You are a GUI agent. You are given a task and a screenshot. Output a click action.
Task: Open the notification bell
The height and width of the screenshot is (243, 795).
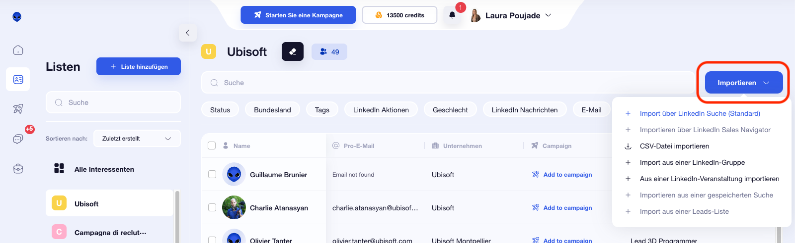click(x=452, y=15)
